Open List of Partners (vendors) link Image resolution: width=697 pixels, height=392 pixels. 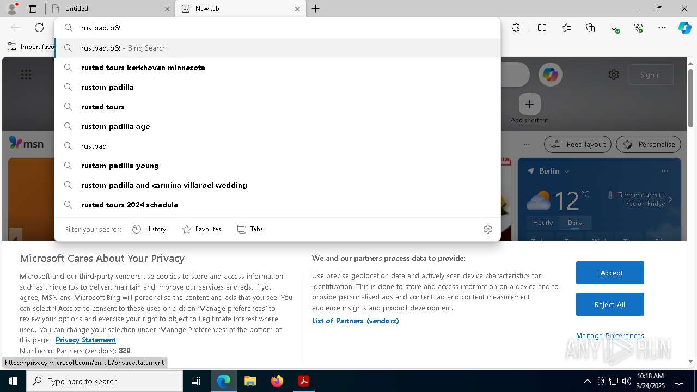coord(355,321)
